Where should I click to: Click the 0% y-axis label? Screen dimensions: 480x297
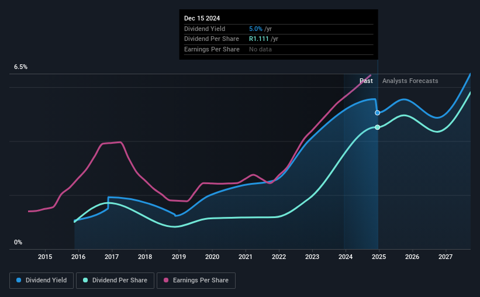18,242
